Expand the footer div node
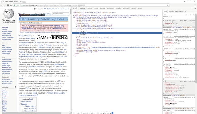 tap(75, 42)
